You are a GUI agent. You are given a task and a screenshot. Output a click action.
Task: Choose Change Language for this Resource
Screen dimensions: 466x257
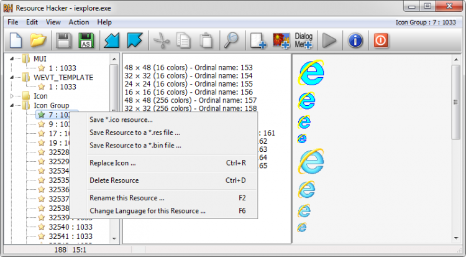[172, 211]
